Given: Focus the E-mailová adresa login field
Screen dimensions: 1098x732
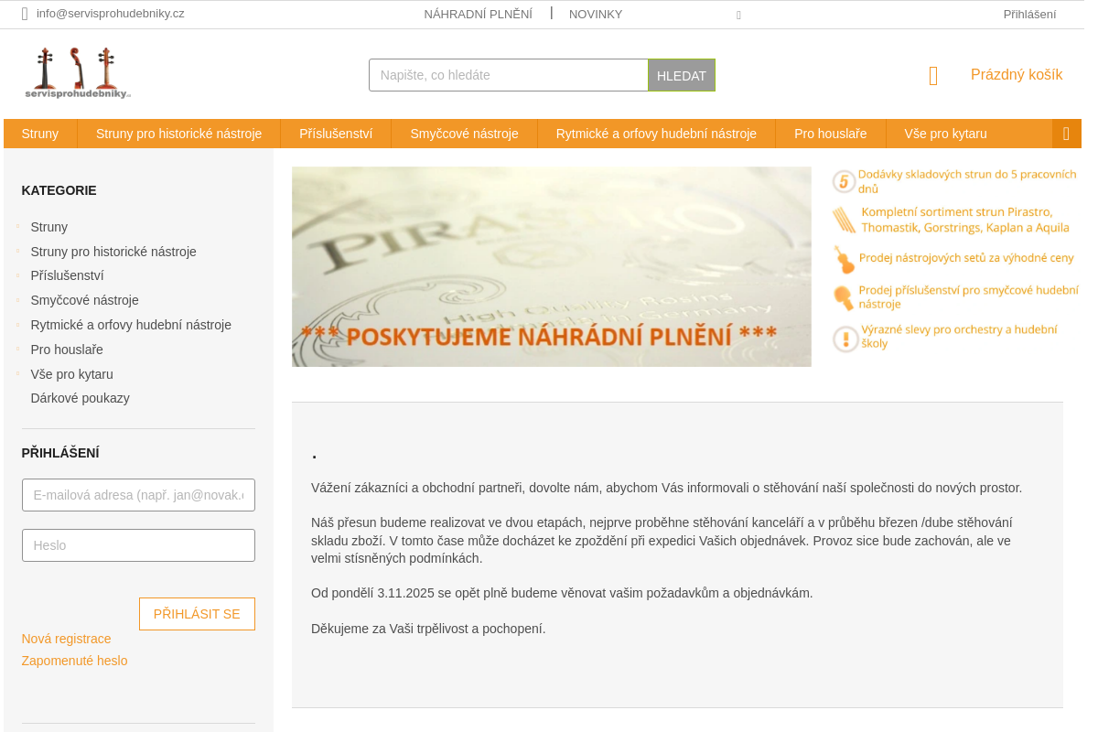Looking at the screenshot, I should (x=138, y=495).
